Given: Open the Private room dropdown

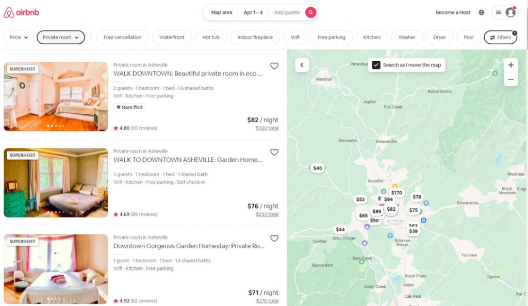Looking at the screenshot, I should pos(61,37).
